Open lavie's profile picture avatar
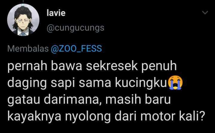Screen dimensions: 215x133 (x=23, y=20)
